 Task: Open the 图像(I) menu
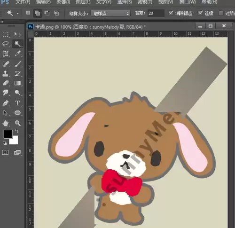63,2
